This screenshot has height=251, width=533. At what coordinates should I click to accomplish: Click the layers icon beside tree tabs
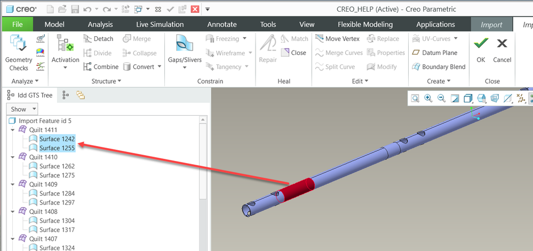(x=80, y=95)
